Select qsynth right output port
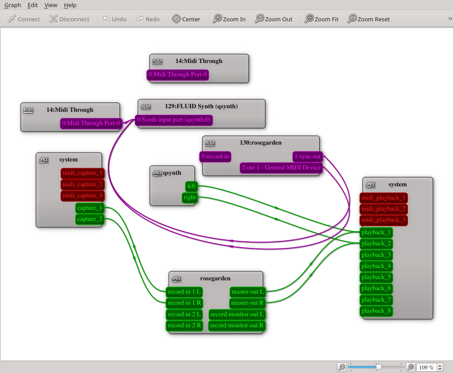This screenshot has height=373, width=454. click(x=190, y=197)
